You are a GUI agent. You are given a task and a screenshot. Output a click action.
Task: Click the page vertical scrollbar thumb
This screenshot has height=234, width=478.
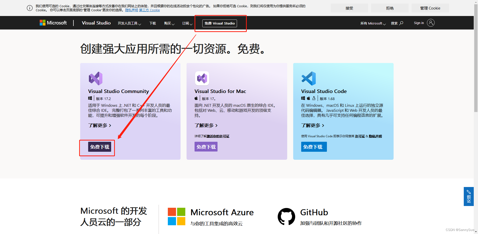[476, 58]
